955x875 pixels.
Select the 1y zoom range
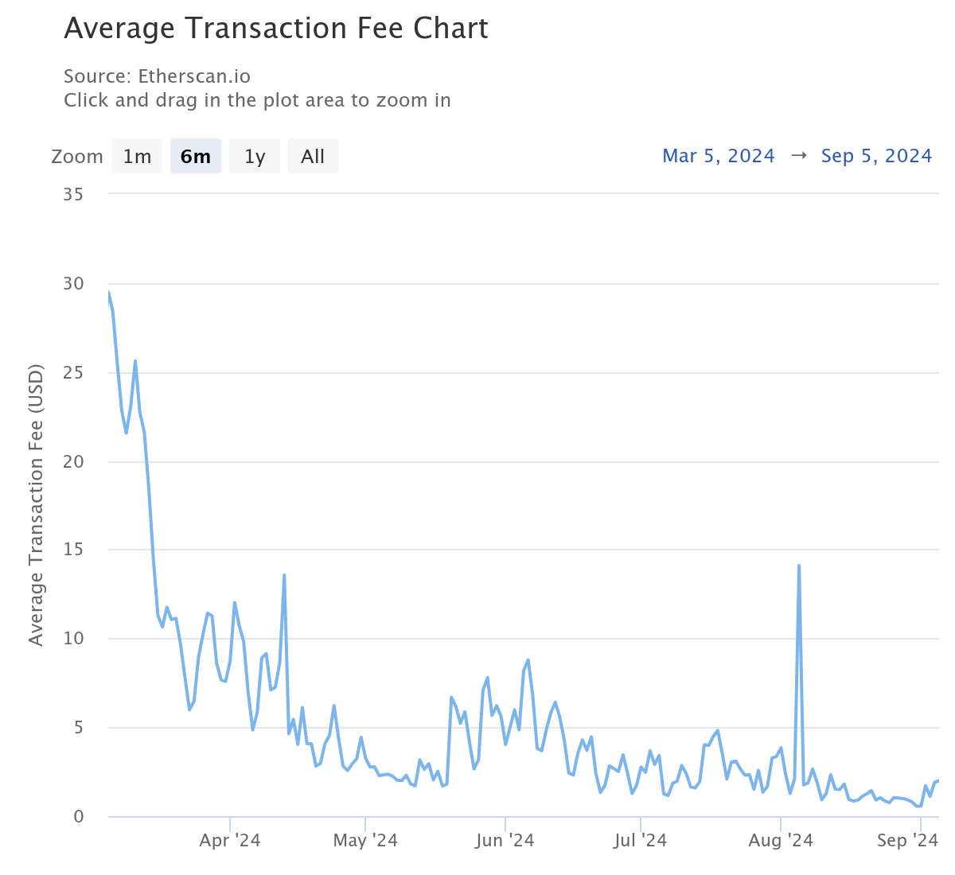tap(254, 156)
